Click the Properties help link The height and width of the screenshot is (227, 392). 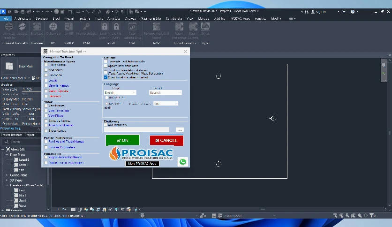coord(10,128)
